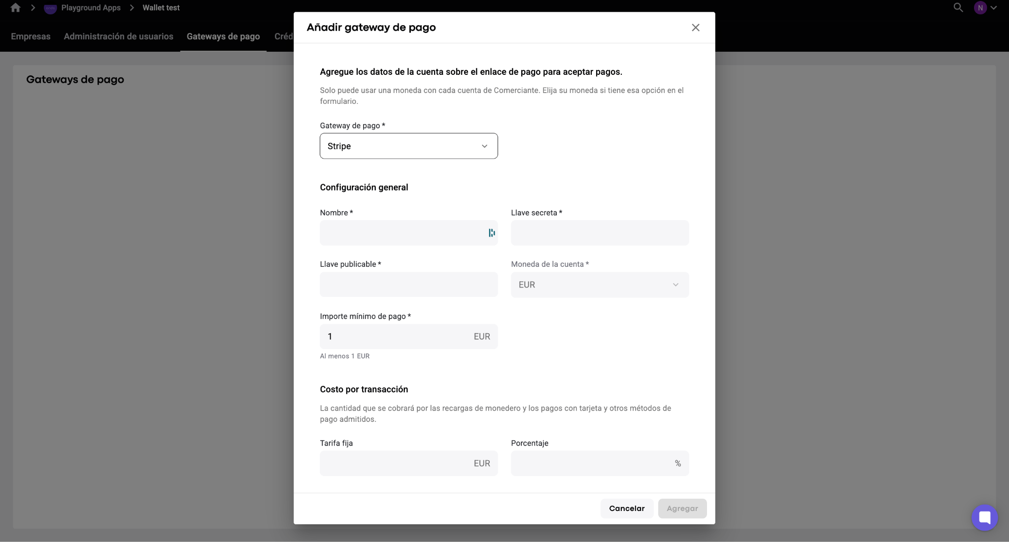1009x542 pixels.
Task: Open Administración de usuarios tab
Action: pyautogui.click(x=118, y=36)
